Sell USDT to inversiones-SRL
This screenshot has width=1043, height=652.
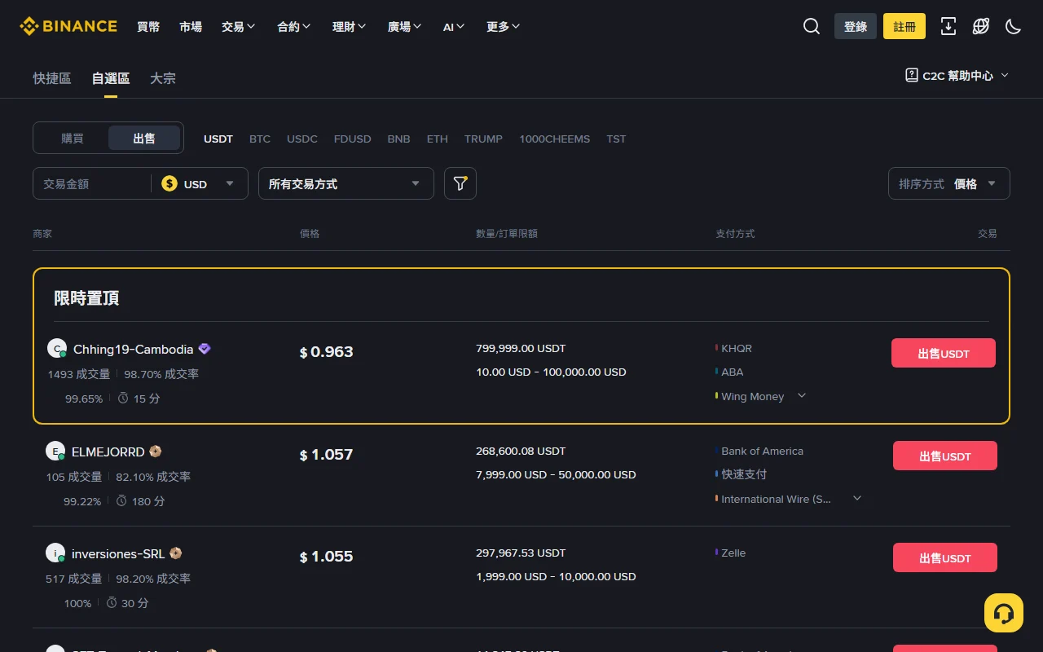click(x=945, y=557)
